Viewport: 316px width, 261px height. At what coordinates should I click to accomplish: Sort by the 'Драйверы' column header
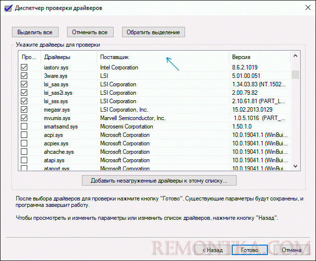69,57
